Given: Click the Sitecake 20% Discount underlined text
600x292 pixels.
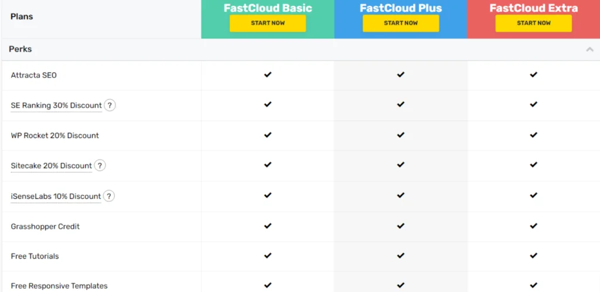Looking at the screenshot, I should click(x=52, y=166).
